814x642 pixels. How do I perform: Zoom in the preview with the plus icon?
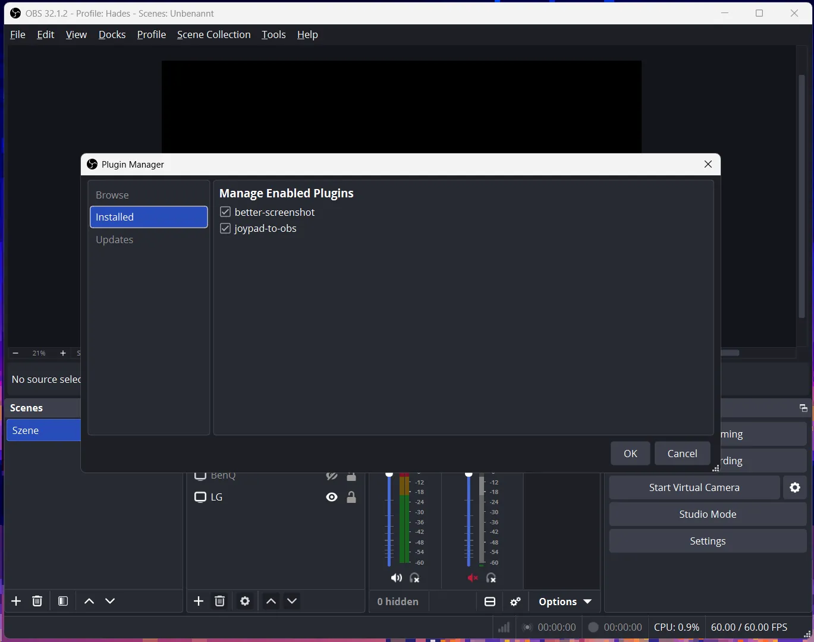coord(63,353)
